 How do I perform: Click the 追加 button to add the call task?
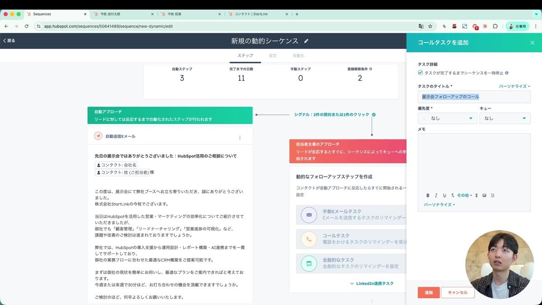point(428,292)
